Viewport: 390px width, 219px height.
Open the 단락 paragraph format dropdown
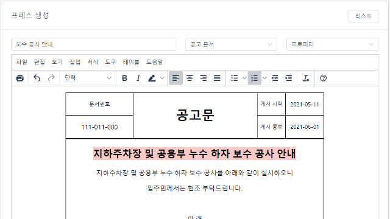pos(88,78)
